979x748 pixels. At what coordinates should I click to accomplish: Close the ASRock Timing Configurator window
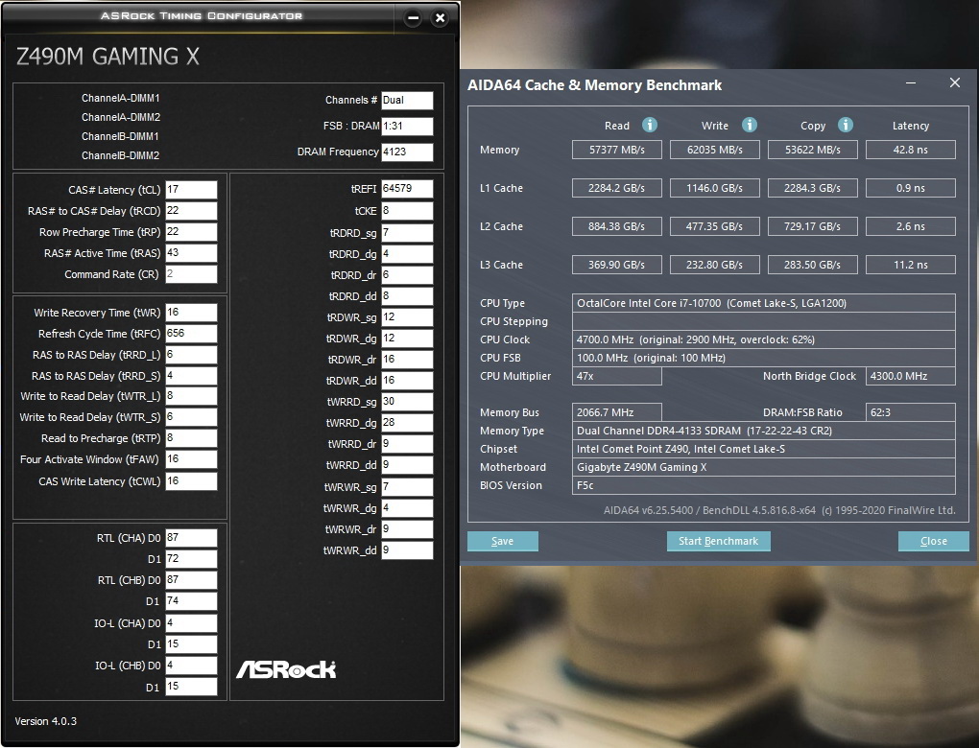[440, 18]
